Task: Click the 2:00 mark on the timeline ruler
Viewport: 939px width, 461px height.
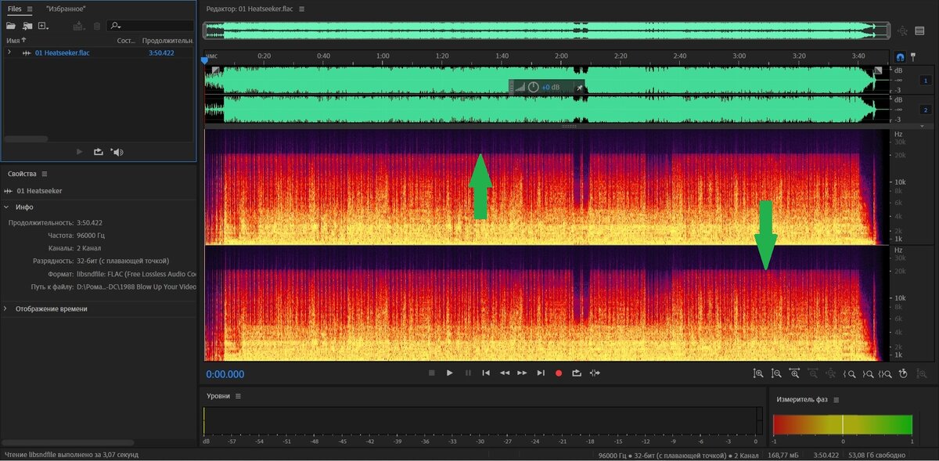Action: coord(561,56)
